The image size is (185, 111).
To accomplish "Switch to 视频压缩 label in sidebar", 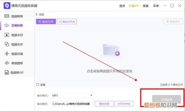I will click(x=17, y=54).
